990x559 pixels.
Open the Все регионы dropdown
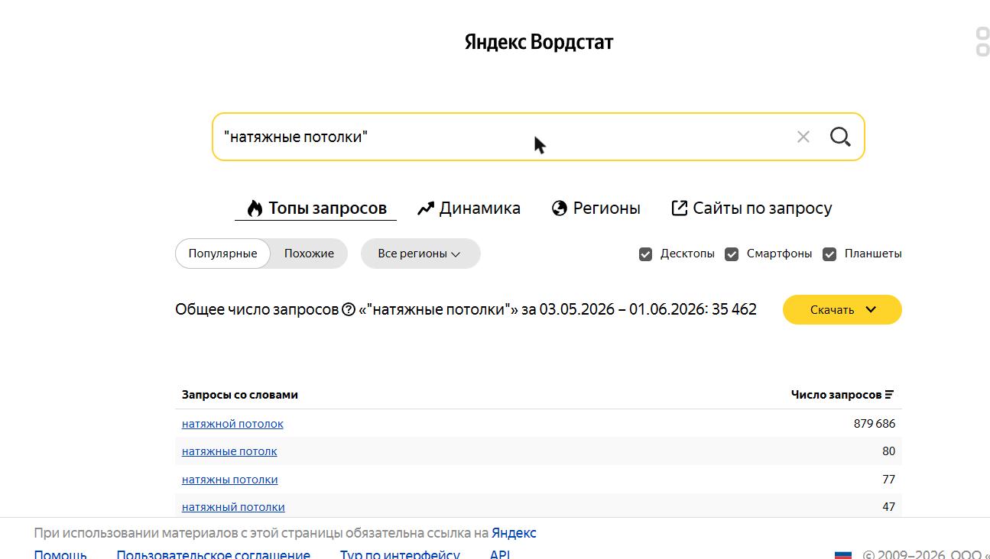pos(420,254)
